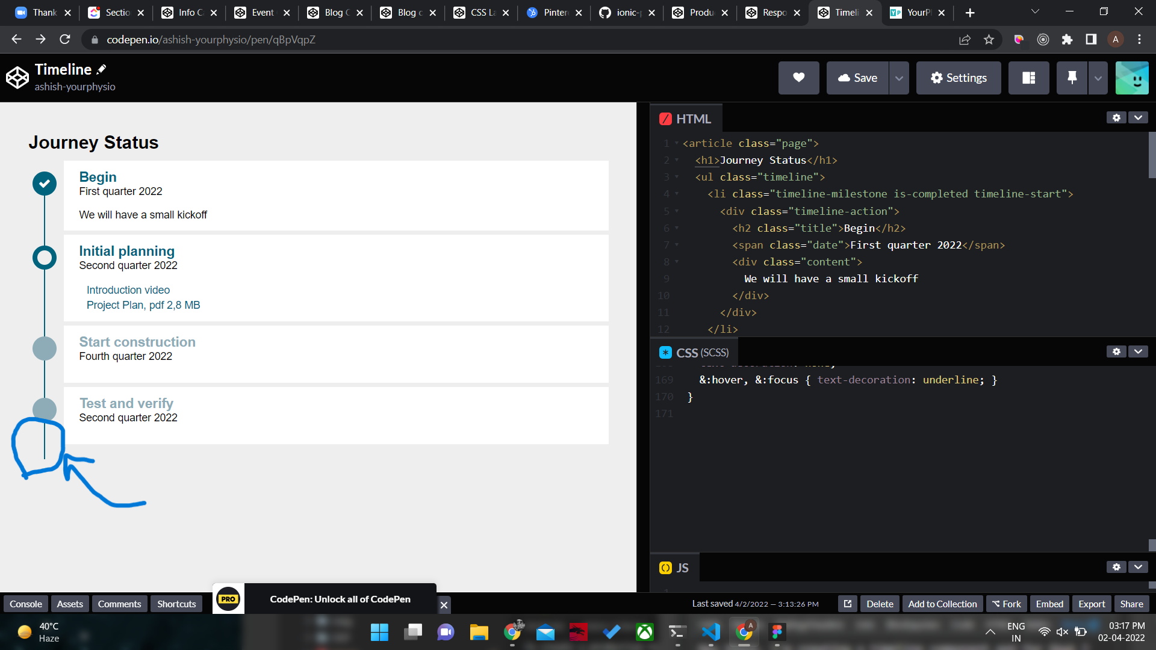Expand the HTML panel collapse arrow
Screen dimensions: 1156x650
(x=1139, y=118)
